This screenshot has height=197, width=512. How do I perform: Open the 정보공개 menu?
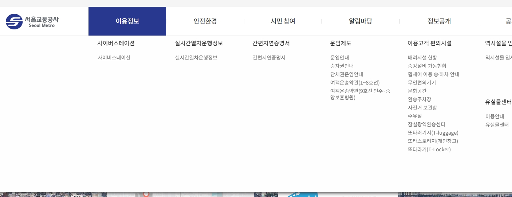(439, 21)
